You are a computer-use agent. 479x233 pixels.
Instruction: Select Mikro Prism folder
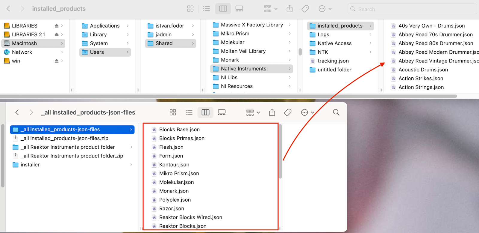(x=251, y=34)
